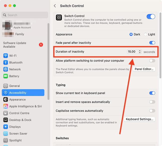Adjust the Duration of inactivity stepper arrows

point(140,51)
